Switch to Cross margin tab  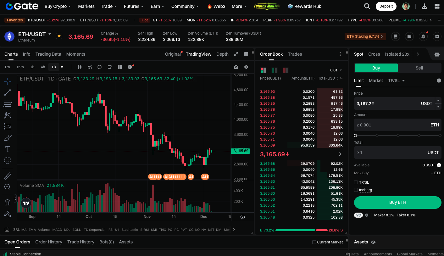pos(374,54)
